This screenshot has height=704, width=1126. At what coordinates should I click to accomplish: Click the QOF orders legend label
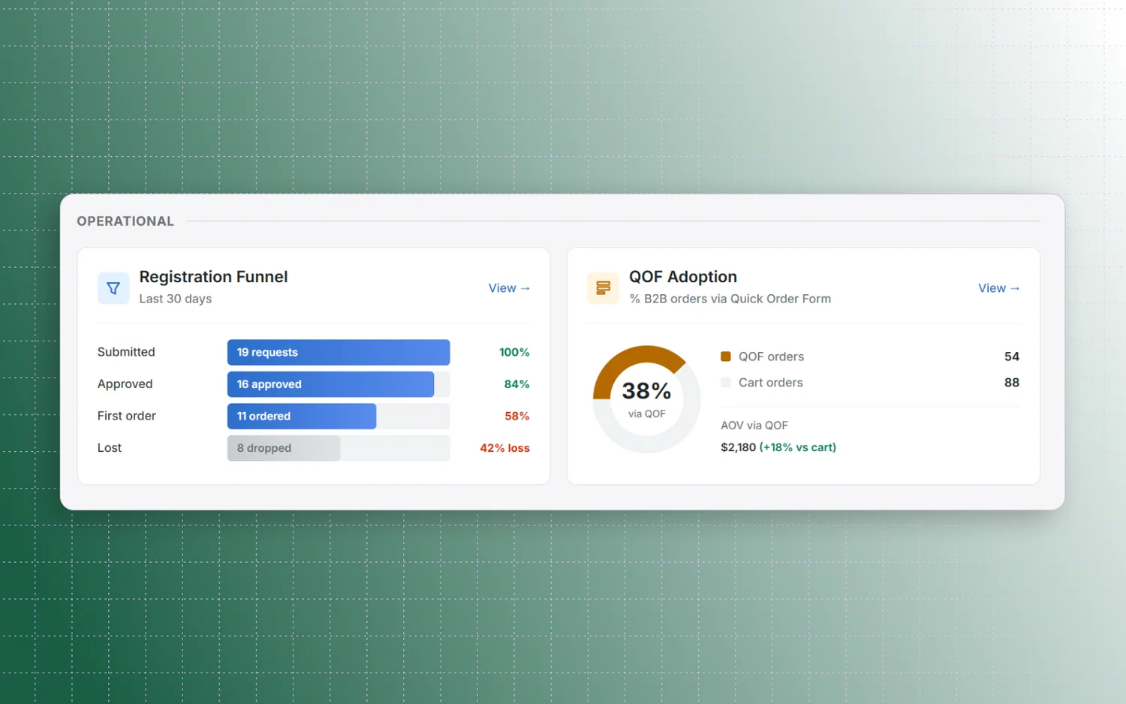click(771, 357)
